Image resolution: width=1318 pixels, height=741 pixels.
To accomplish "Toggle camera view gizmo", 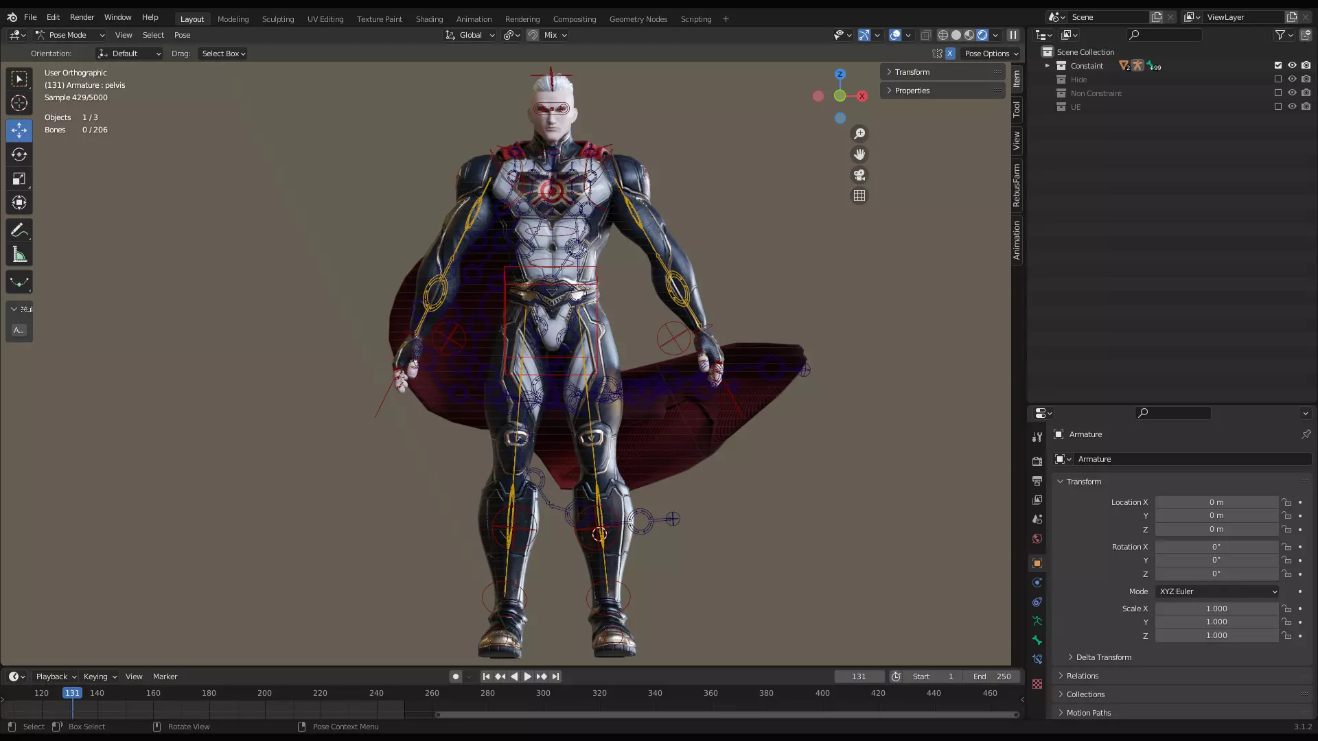I will (x=859, y=175).
